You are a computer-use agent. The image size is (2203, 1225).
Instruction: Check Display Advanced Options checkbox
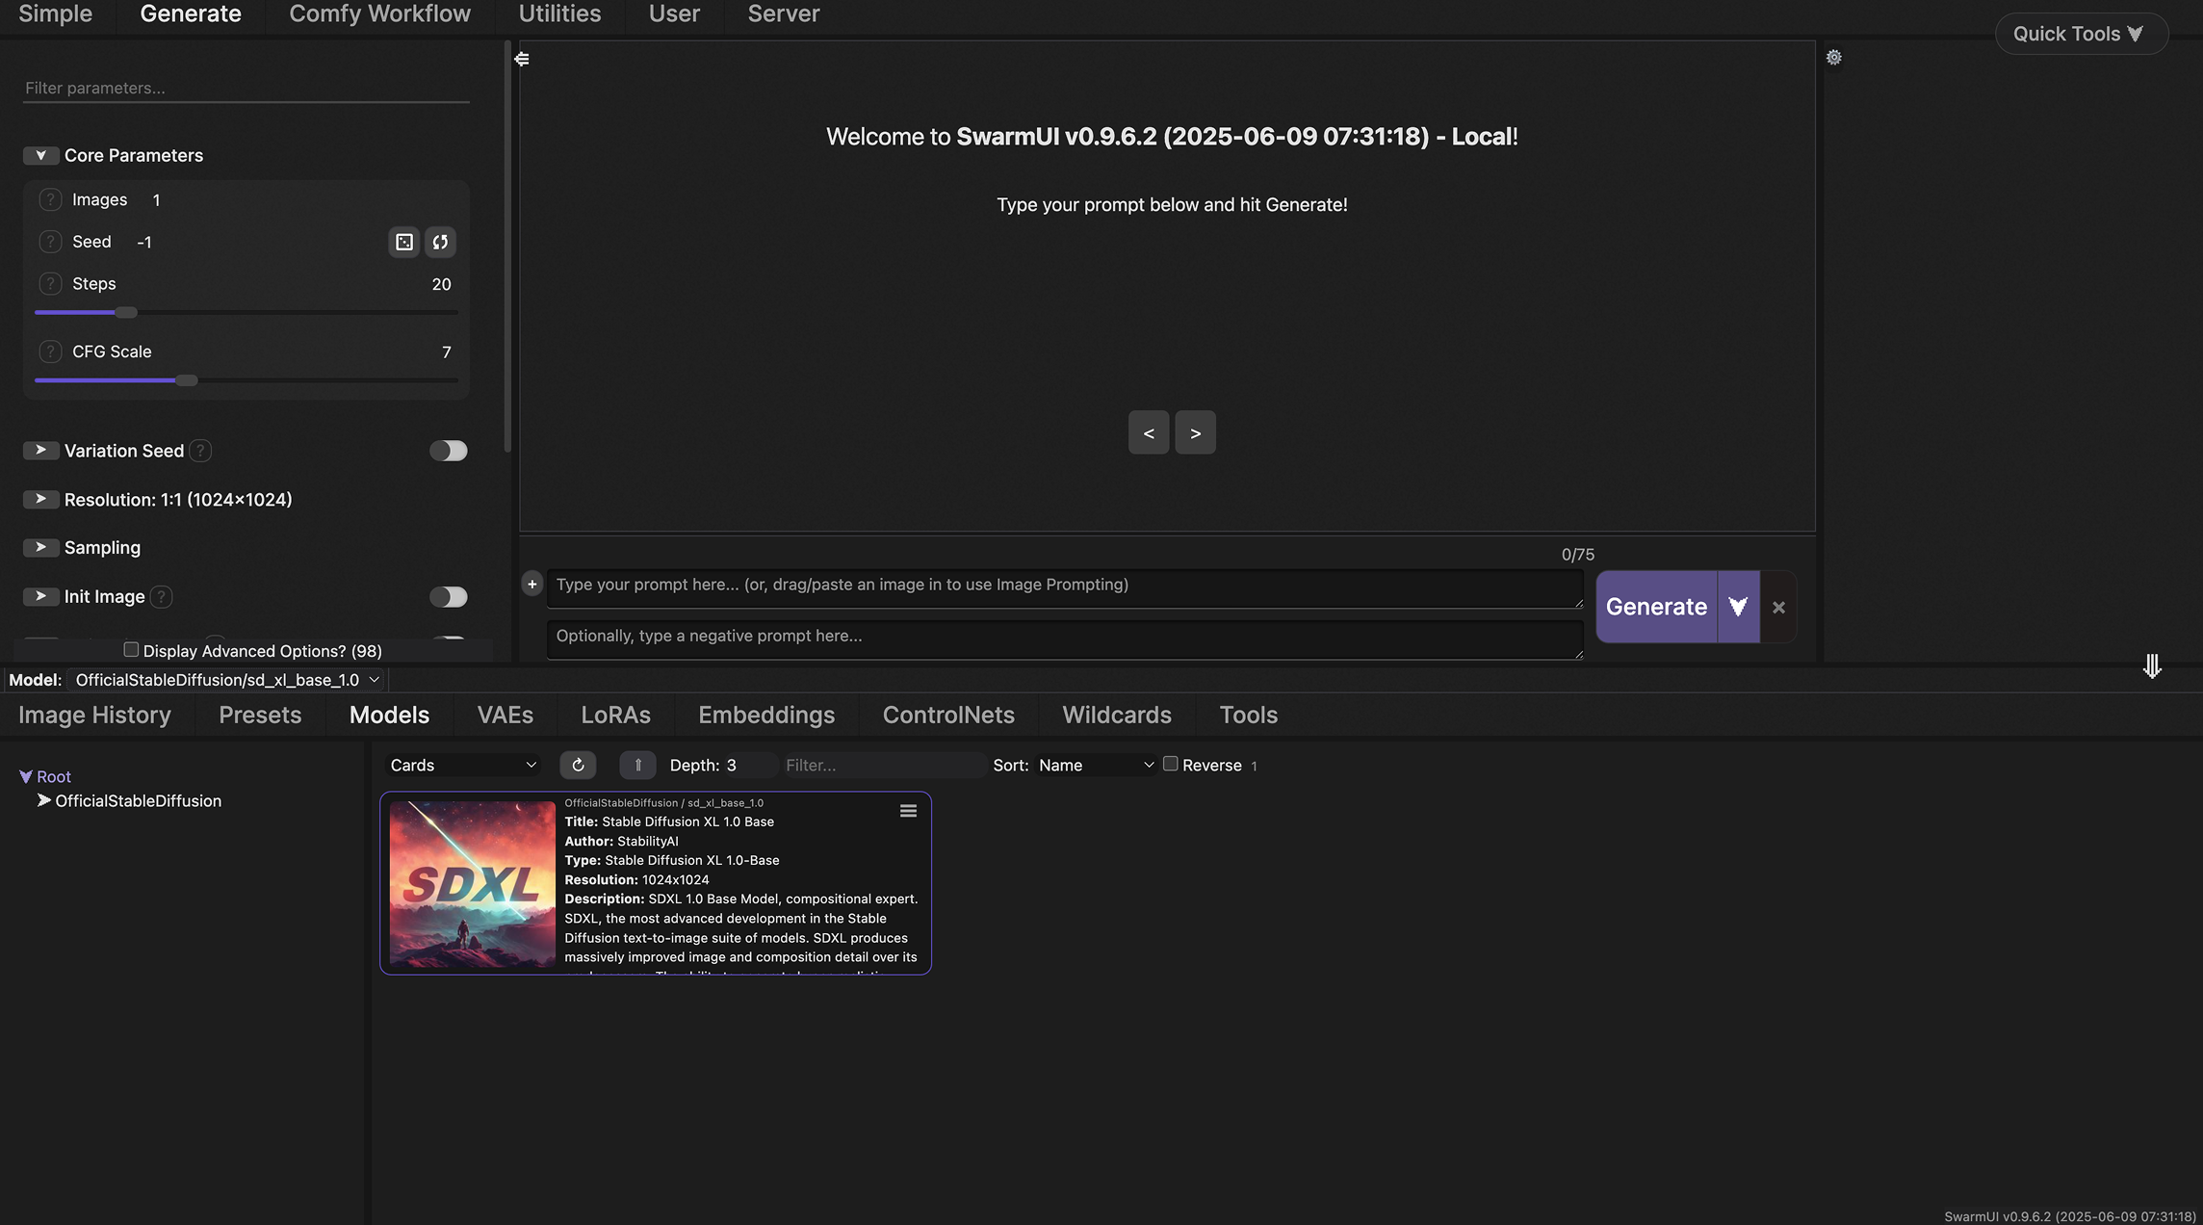click(131, 650)
